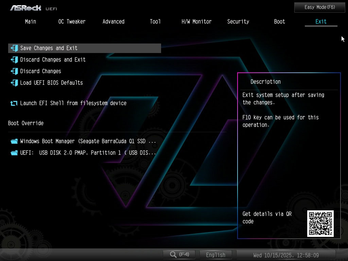
Task: Open the Advanced tab
Action: point(114,21)
